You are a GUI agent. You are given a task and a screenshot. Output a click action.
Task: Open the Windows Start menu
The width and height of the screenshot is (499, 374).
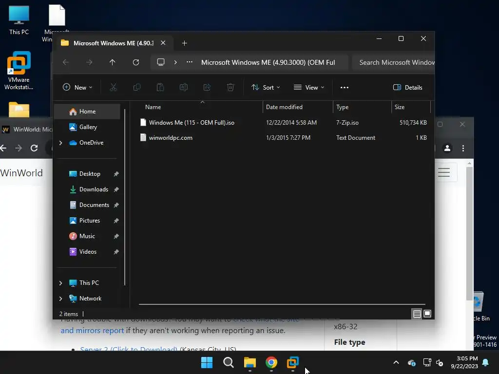click(207, 362)
